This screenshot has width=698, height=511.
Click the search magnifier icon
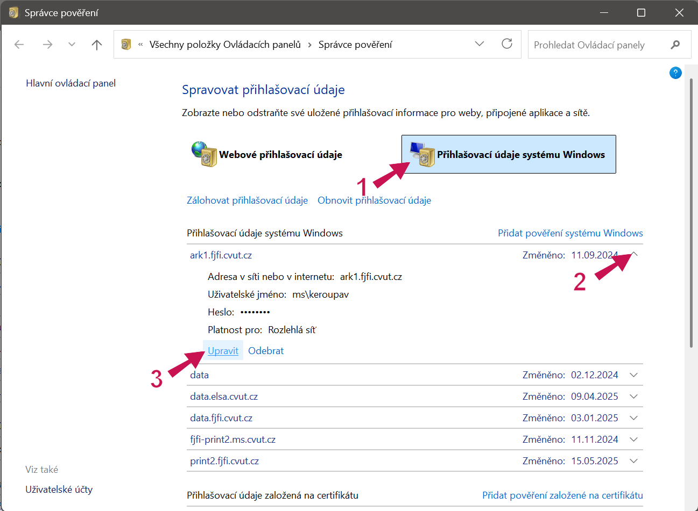coord(675,45)
